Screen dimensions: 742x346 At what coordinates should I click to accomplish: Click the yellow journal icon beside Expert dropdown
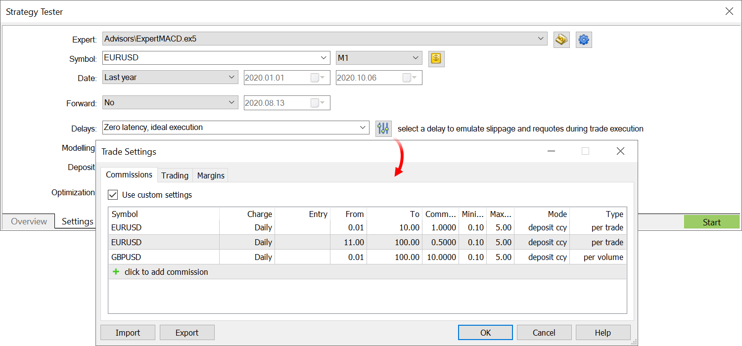(x=561, y=40)
